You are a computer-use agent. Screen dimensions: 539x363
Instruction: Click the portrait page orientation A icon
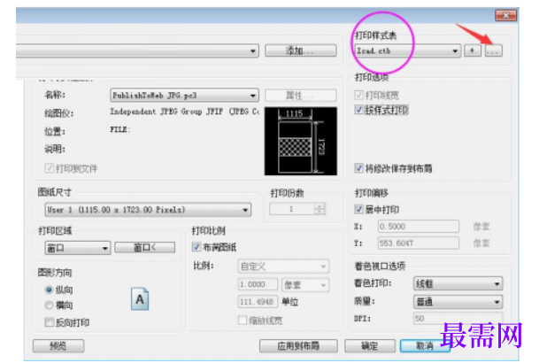point(140,299)
